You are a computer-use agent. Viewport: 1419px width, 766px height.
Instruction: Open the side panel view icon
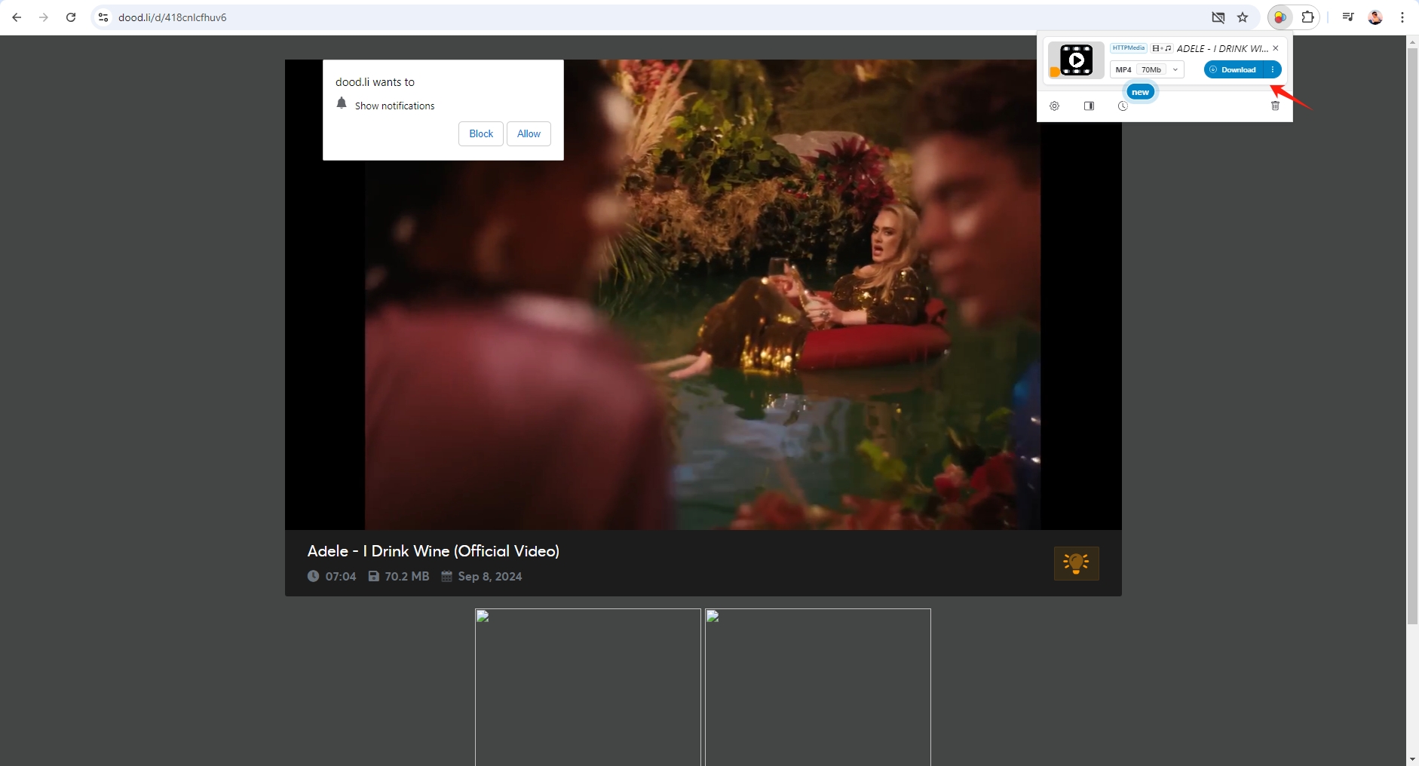pos(1089,106)
